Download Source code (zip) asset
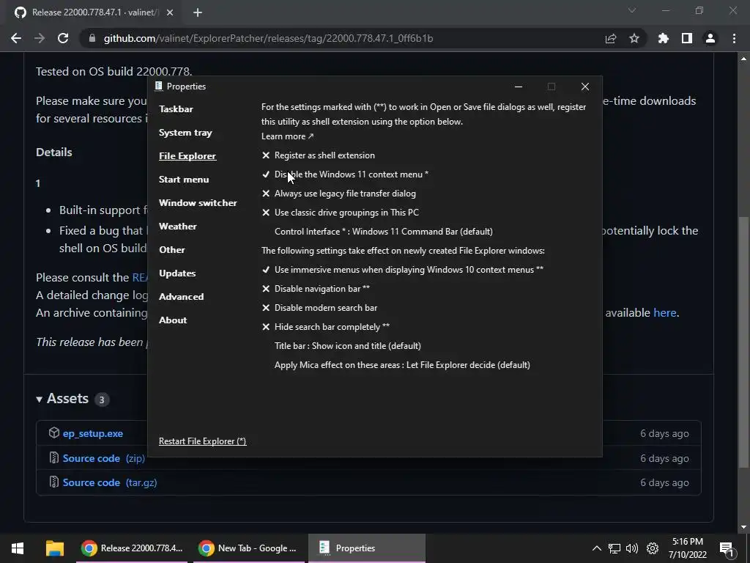The height and width of the screenshot is (563, 750). (x=104, y=459)
